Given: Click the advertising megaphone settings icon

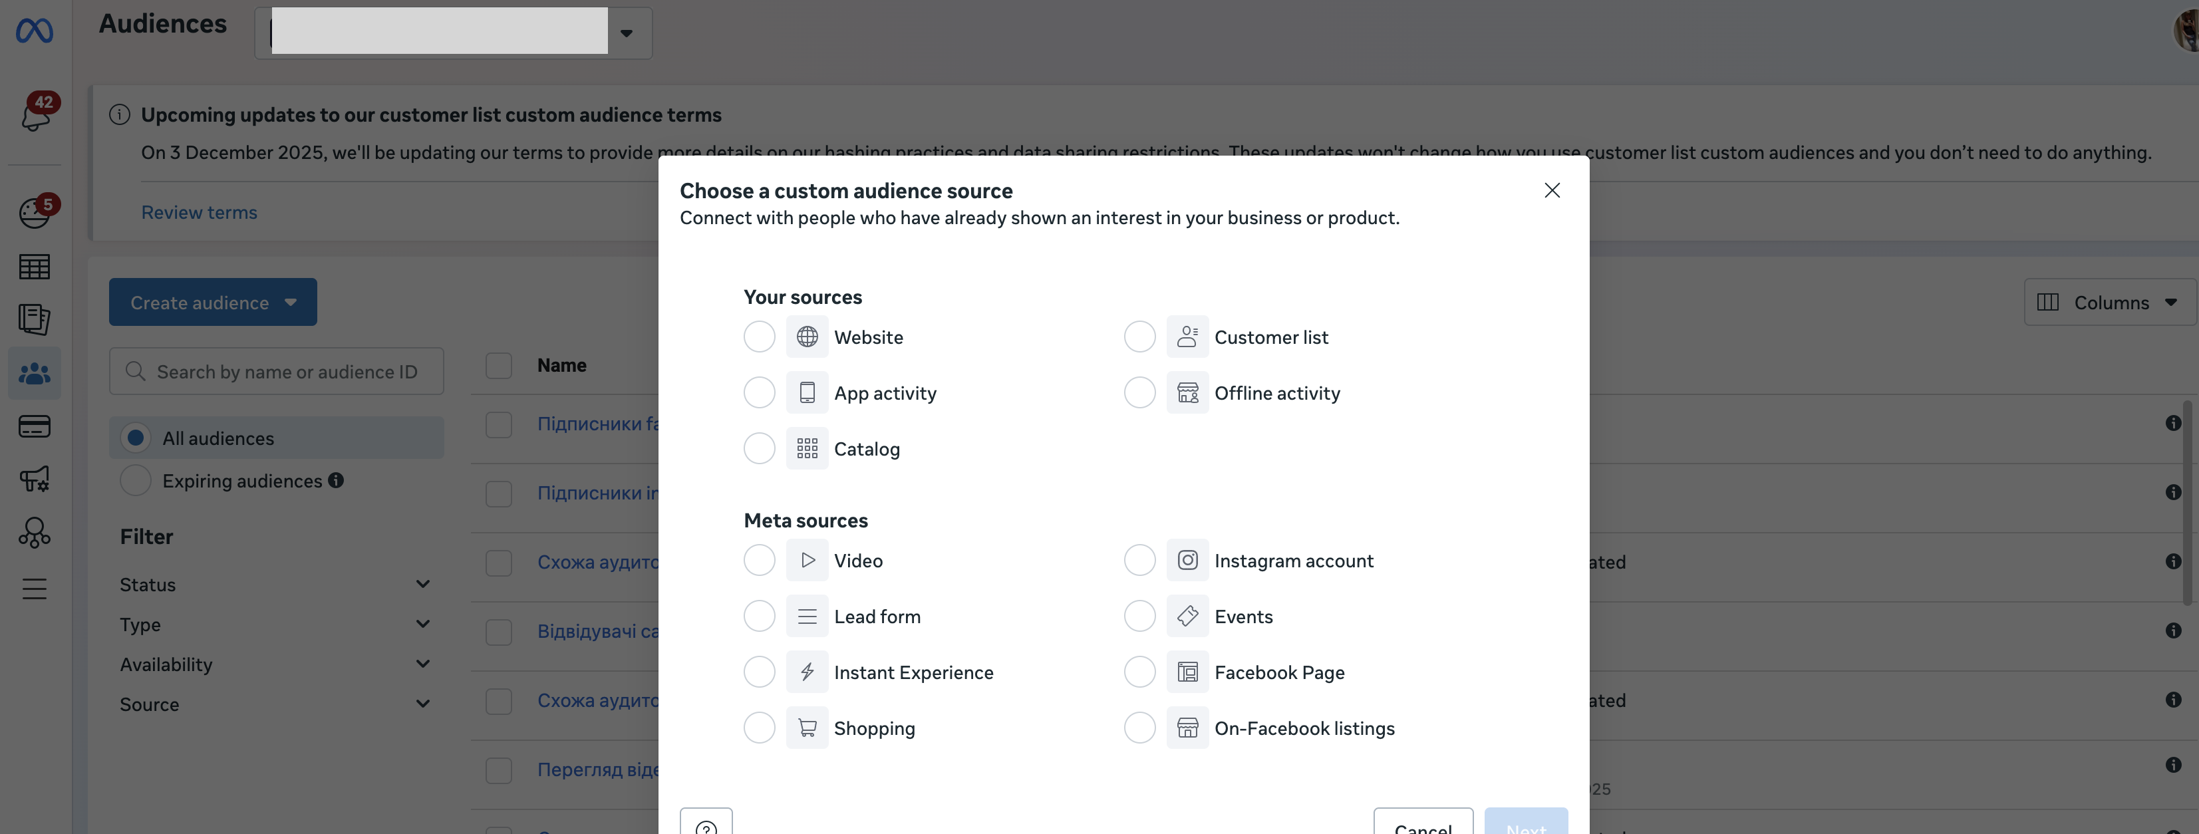Looking at the screenshot, I should click(35, 479).
